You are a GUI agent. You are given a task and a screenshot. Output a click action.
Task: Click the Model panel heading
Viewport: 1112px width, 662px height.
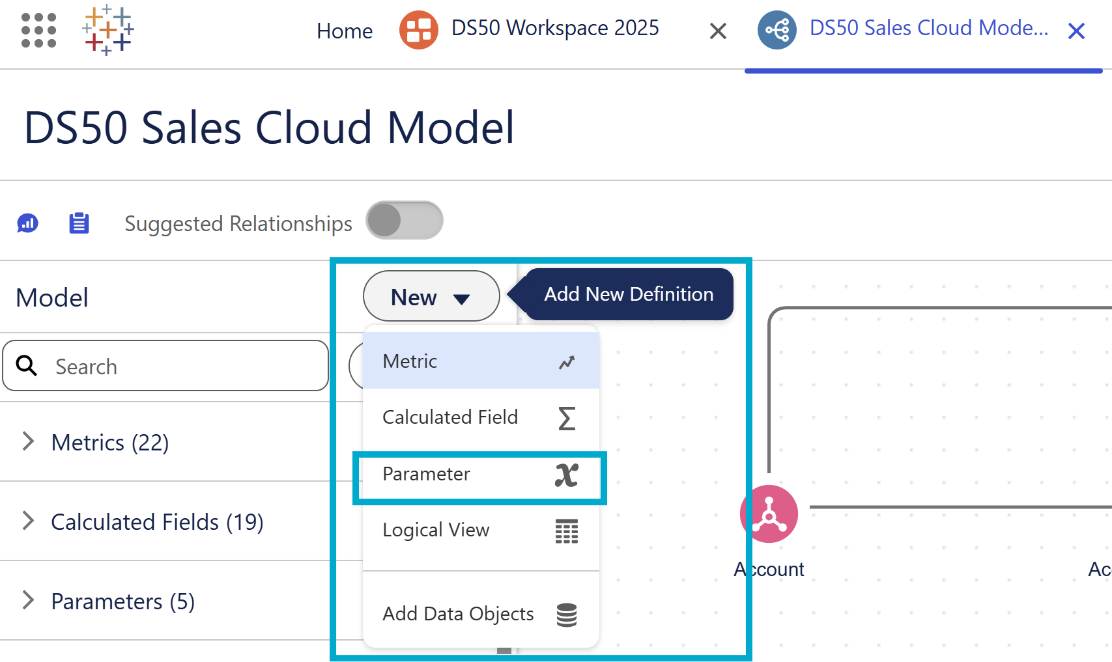(52, 297)
